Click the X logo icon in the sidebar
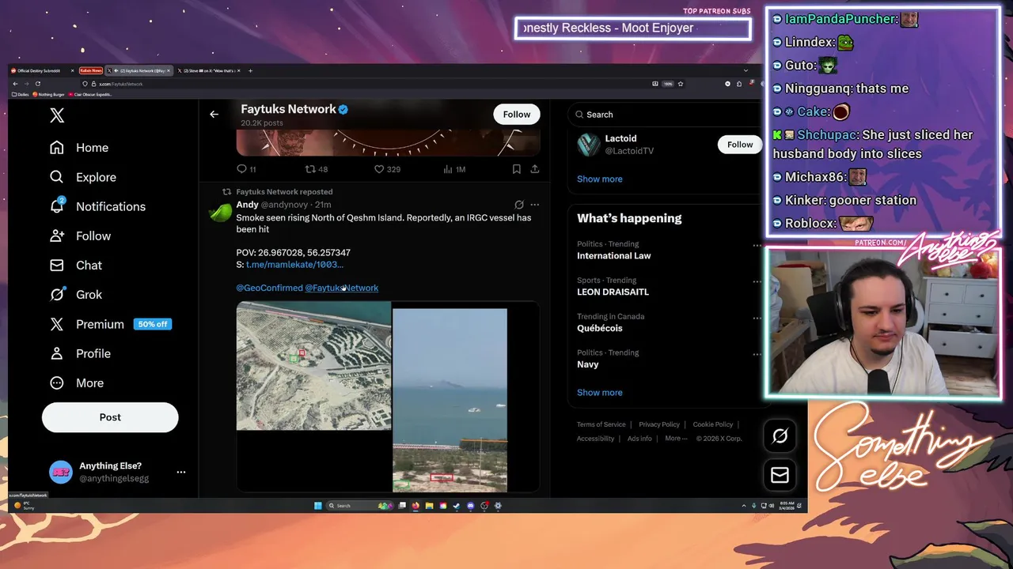The width and height of the screenshot is (1013, 569). click(57, 115)
